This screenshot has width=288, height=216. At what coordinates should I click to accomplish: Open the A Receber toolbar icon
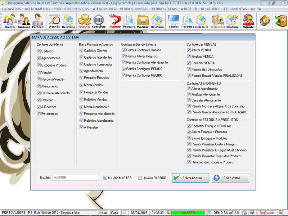(x=218, y=21)
